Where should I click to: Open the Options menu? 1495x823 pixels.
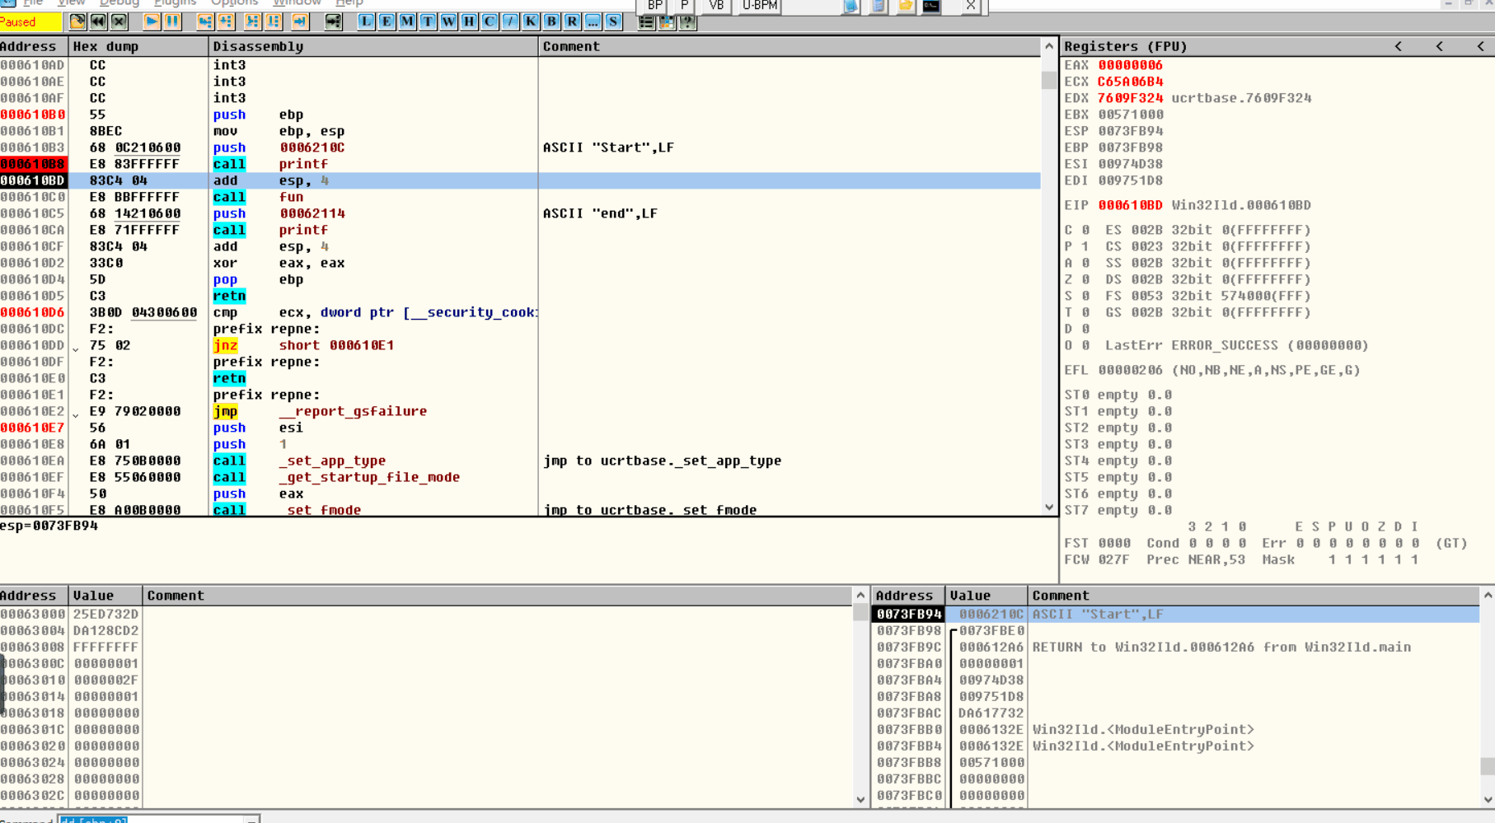point(235,3)
